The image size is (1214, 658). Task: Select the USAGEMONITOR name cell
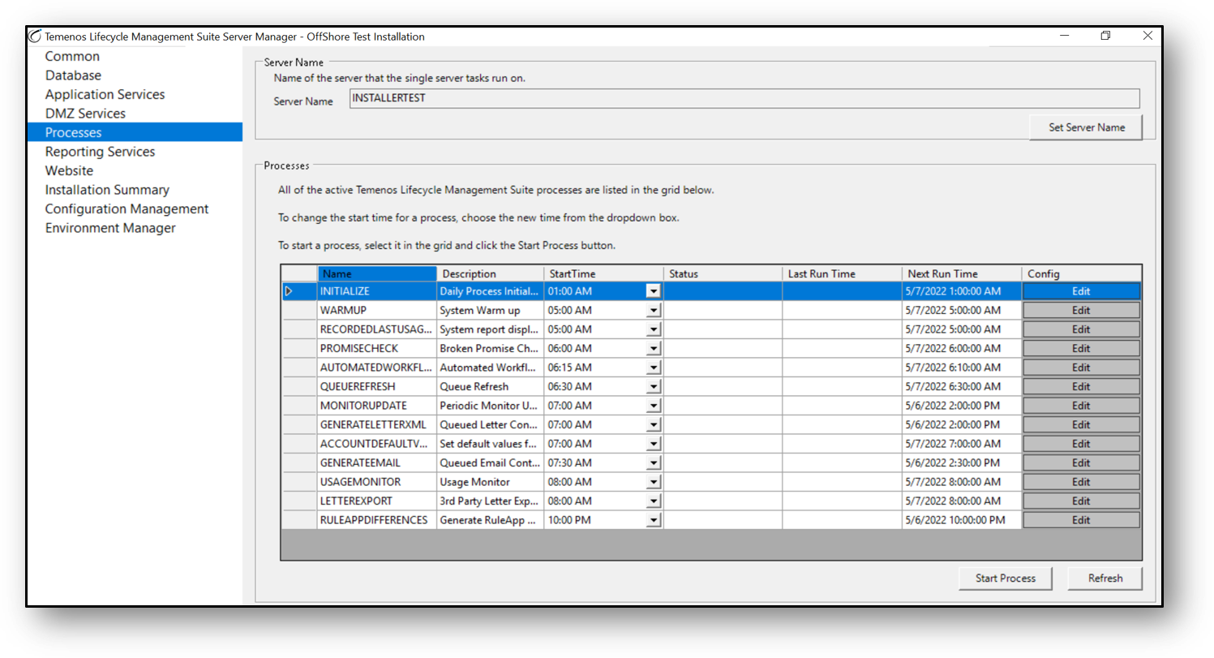point(377,482)
